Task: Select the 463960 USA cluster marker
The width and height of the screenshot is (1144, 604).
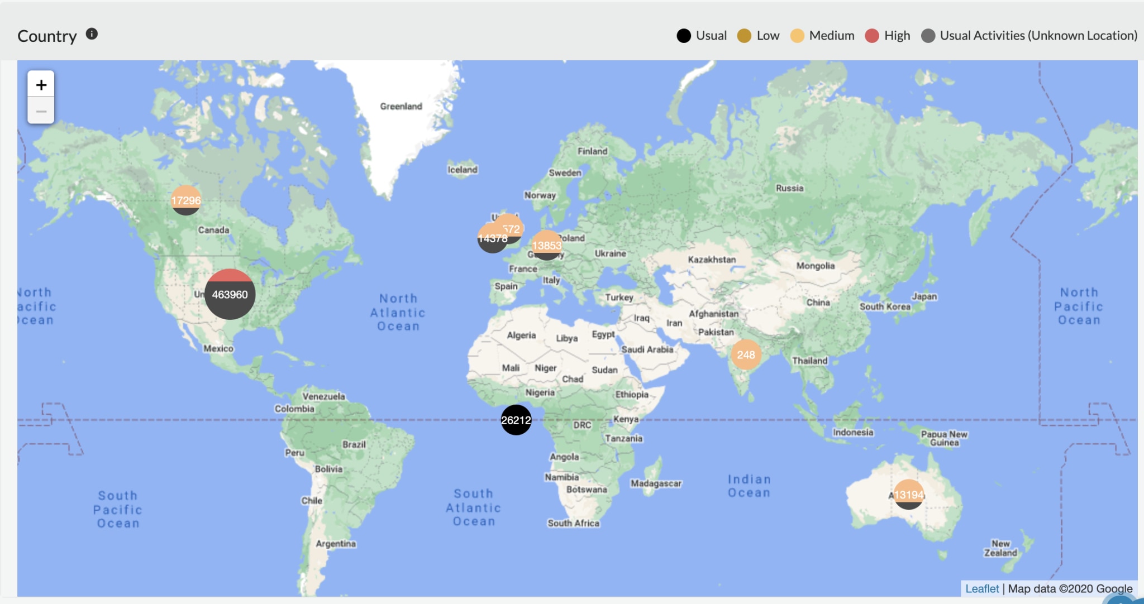Action: pyautogui.click(x=231, y=294)
